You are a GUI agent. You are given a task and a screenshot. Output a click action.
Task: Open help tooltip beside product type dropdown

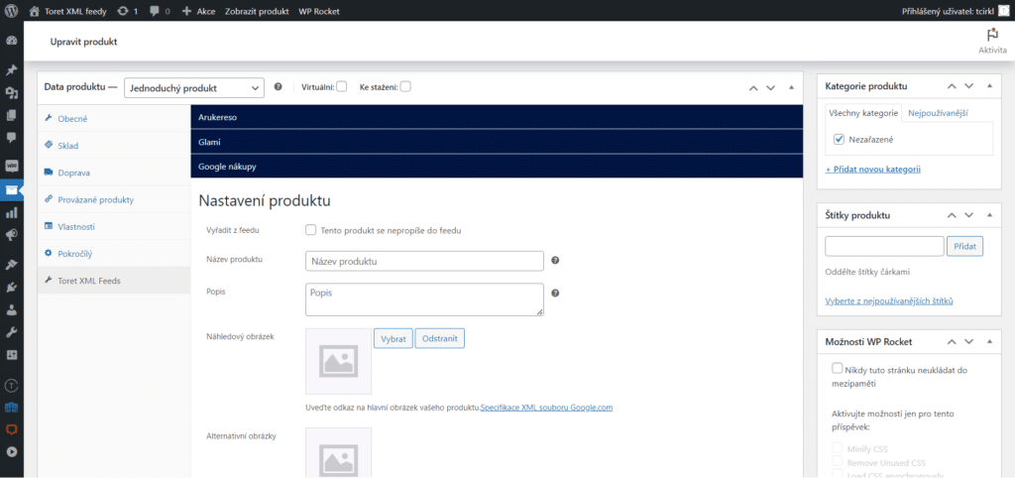click(x=278, y=87)
